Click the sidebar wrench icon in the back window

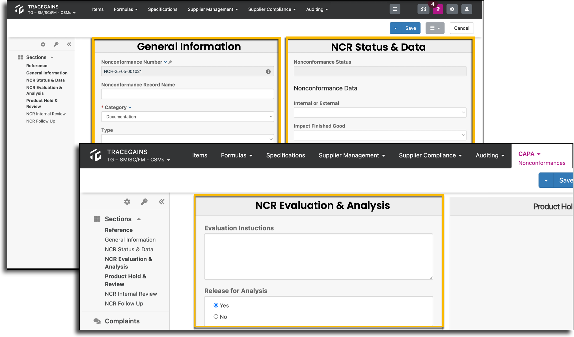(x=56, y=44)
